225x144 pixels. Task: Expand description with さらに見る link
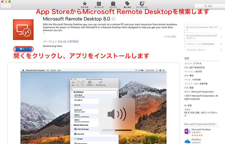click(x=170, y=37)
